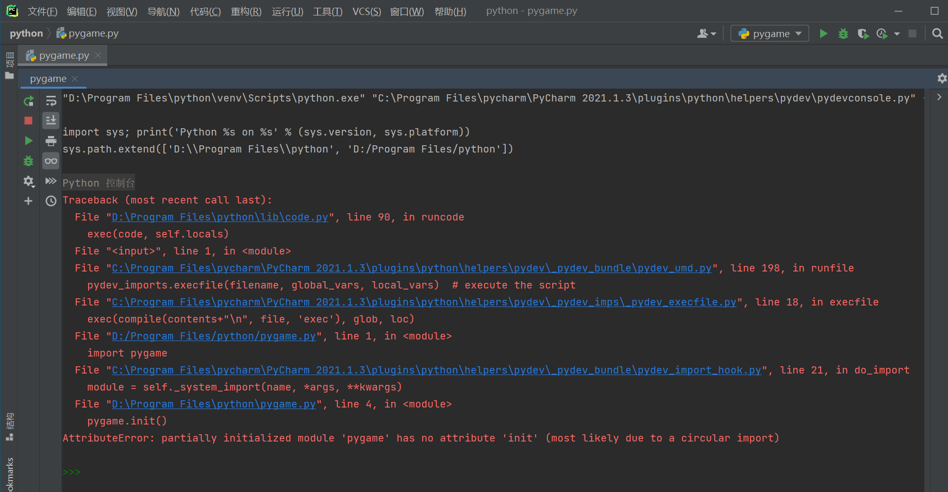Click the PyCharm logo icon

click(12, 11)
